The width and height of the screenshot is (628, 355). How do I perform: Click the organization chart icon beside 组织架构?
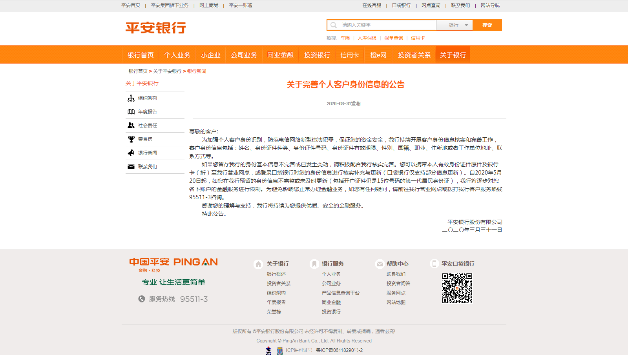click(131, 98)
